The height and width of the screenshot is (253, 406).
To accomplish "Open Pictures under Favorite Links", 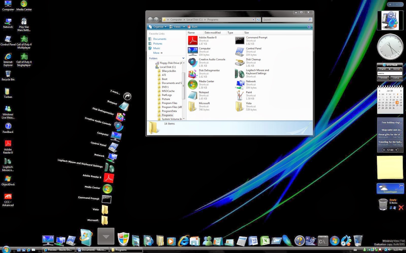I will (158, 44).
